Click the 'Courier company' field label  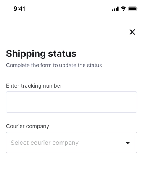(x=27, y=126)
